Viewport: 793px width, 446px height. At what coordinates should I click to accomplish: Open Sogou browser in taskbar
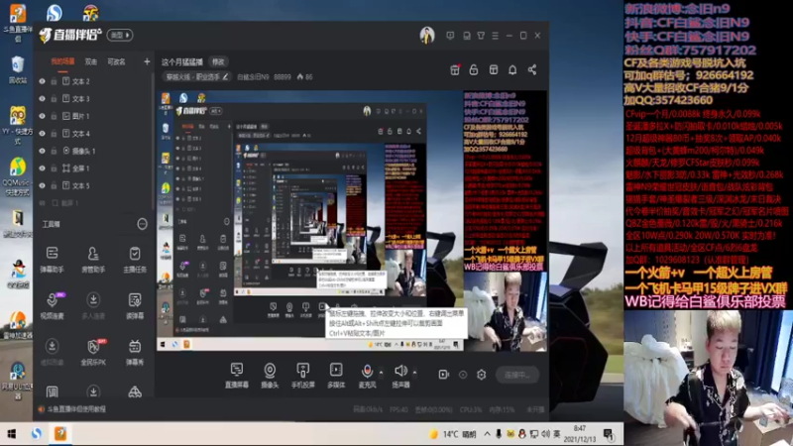(37, 434)
